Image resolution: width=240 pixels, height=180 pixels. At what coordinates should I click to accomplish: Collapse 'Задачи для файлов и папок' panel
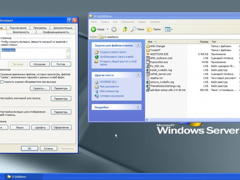click(x=138, y=45)
